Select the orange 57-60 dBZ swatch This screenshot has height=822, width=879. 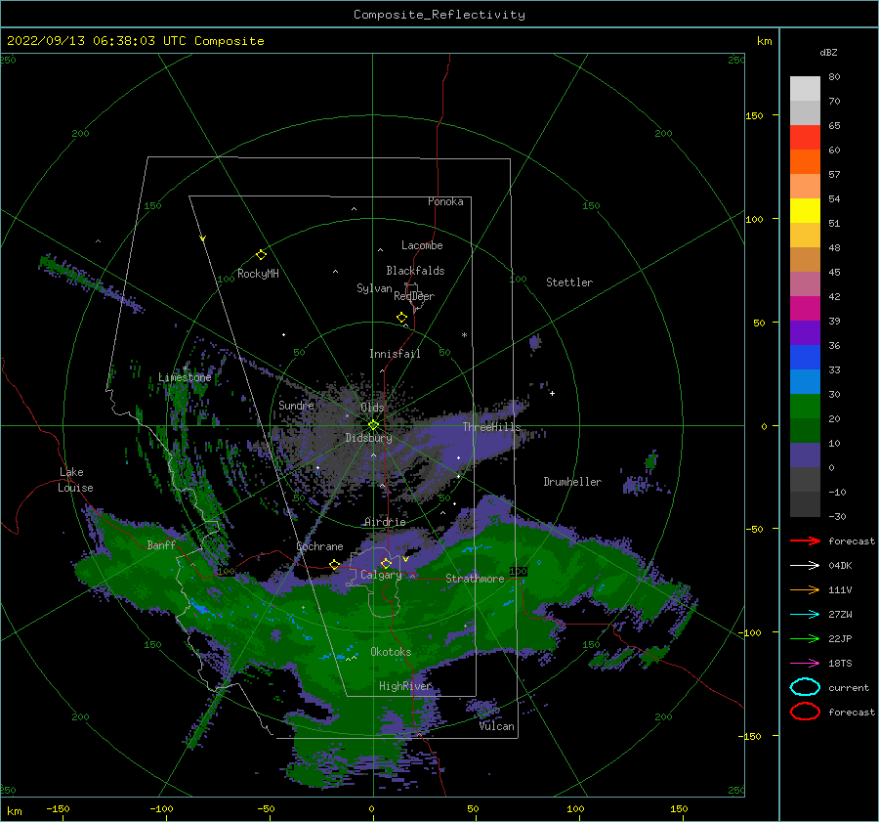point(805,162)
